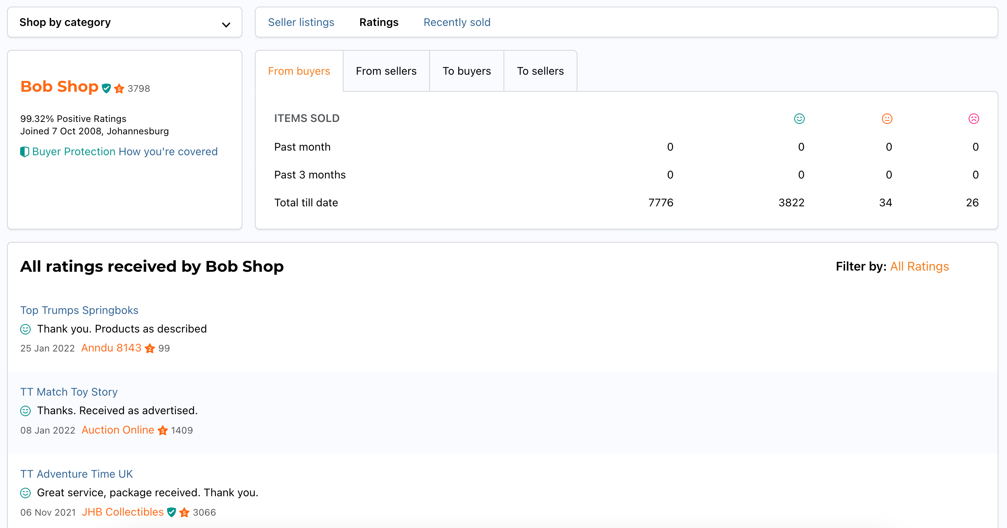
Task: Click total positive ratings value 3822
Action: (791, 203)
